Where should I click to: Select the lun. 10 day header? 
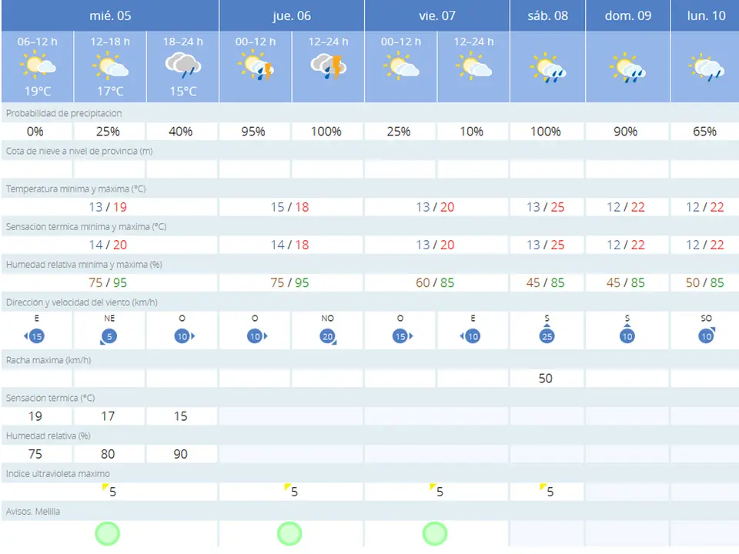(706, 15)
